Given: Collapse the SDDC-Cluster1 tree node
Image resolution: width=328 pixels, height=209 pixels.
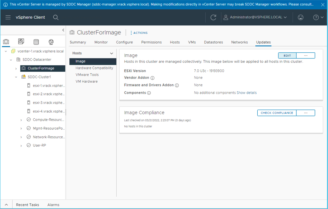Looking at the screenshot, I should (16, 77).
